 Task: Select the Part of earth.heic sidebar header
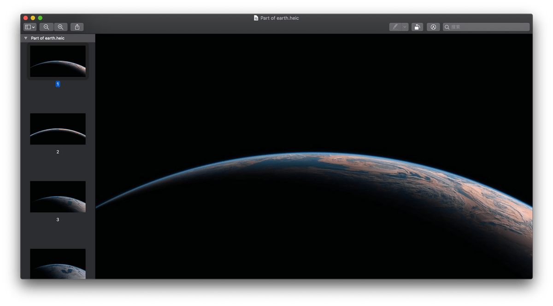[58, 38]
